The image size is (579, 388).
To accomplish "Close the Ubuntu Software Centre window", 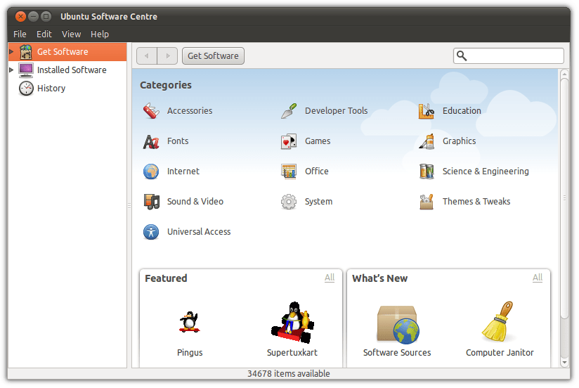I will pos(20,16).
